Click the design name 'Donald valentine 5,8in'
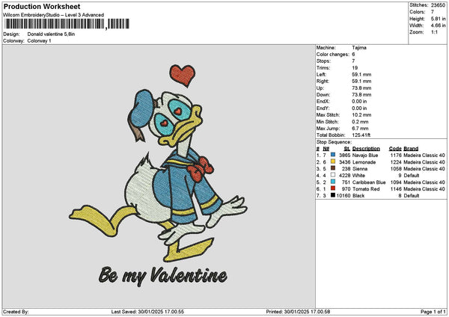 click(51, 34)
